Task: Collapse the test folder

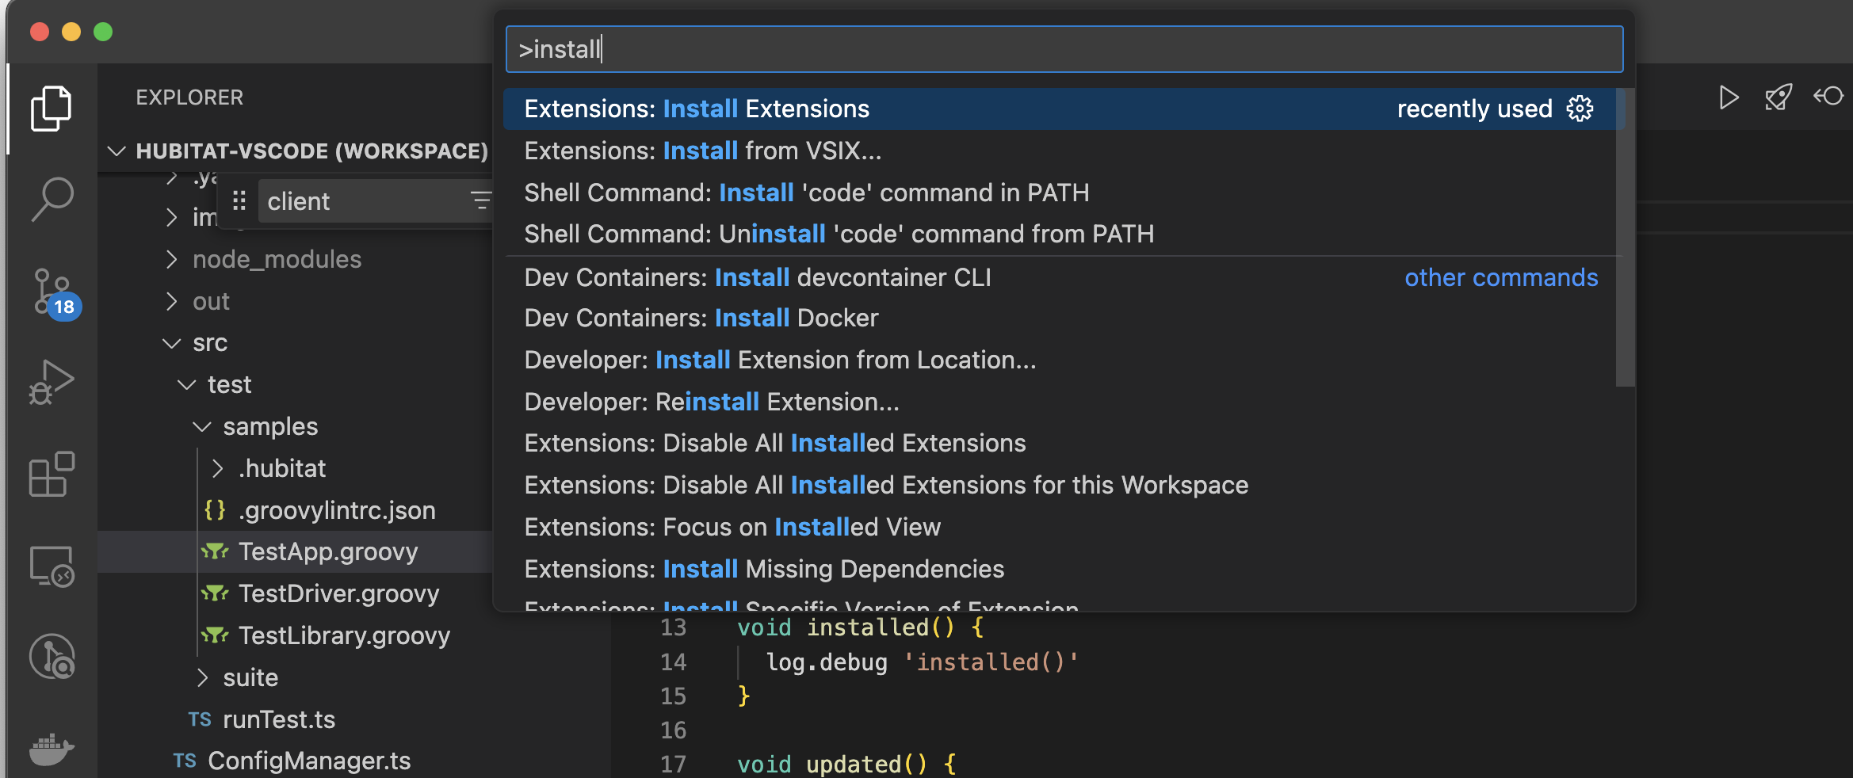Action: (187, 385)
